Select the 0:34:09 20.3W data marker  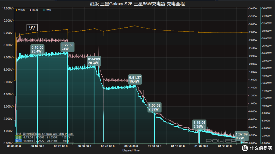pyautogui.click(x=94, y=61)
